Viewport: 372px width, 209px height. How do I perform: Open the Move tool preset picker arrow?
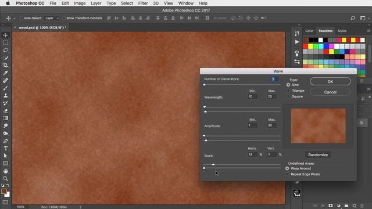[14, 18]
